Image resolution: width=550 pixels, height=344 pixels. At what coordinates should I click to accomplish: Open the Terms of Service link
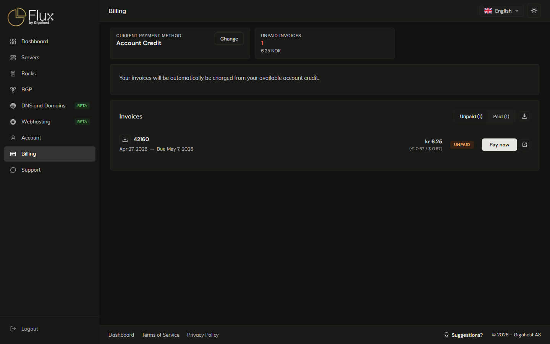pyautogui.click(x=160, y=335)
